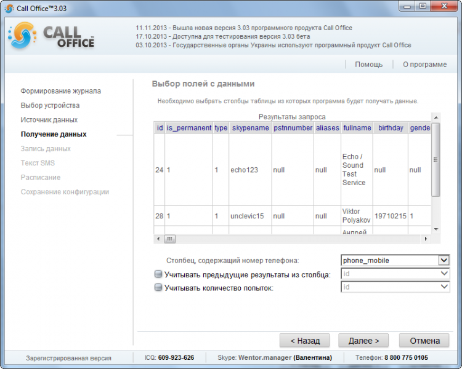Click the 'pstnnumber' column header
This screenshot has height=369, width=462.
293,128
